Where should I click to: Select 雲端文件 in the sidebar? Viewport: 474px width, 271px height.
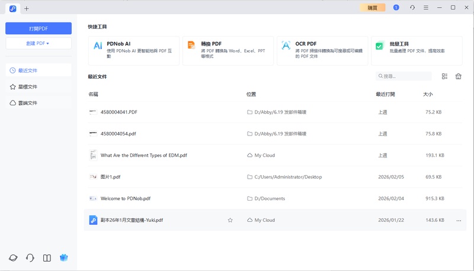(39, 103)
